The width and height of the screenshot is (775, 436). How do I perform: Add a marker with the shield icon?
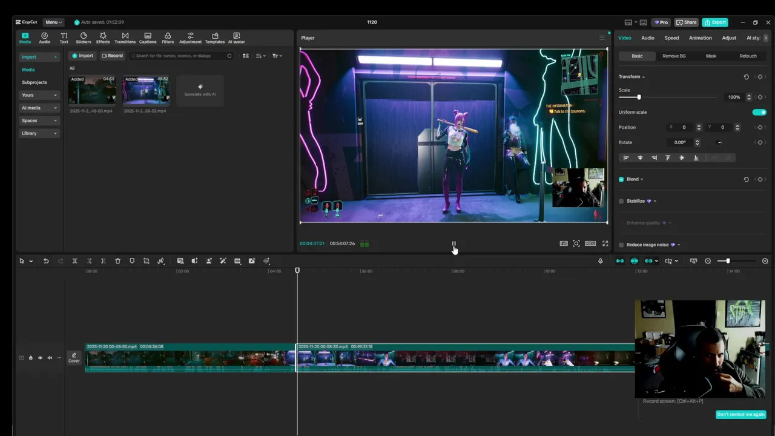point(132,261)
